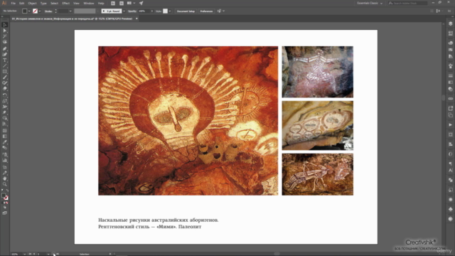This screenshot has width=455, height=256.
Task: Select the Magic Wand tool
Action: (5, 36)
